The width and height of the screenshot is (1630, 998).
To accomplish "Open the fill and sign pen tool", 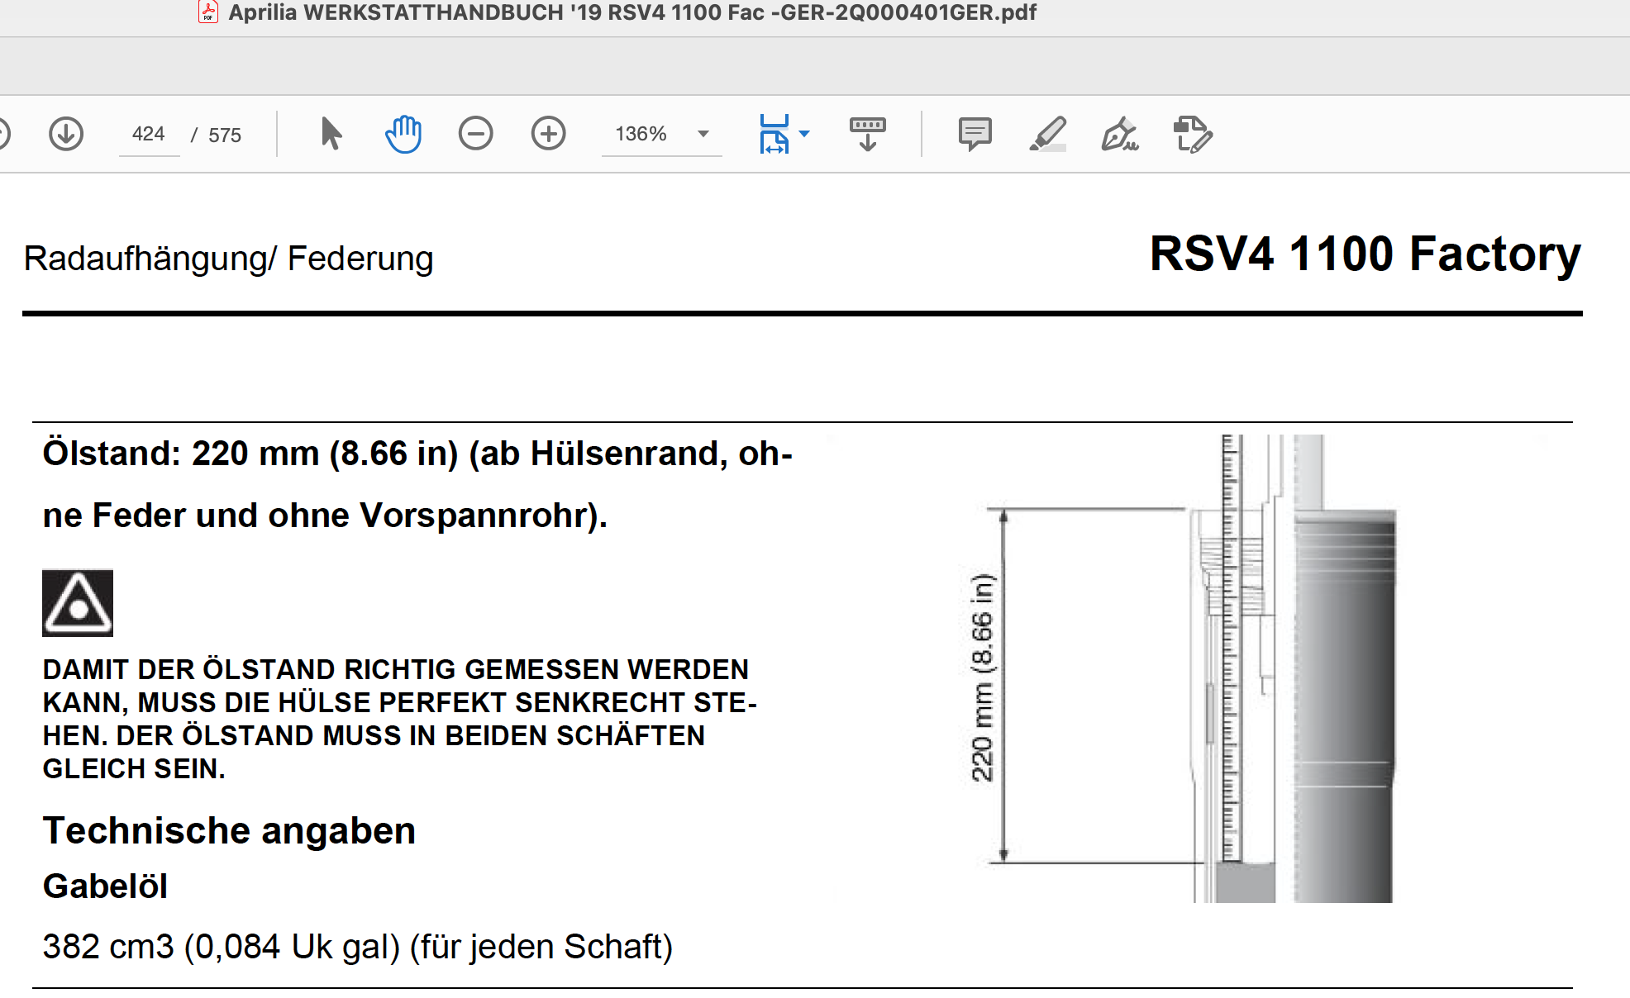I will click(1120, 134).
